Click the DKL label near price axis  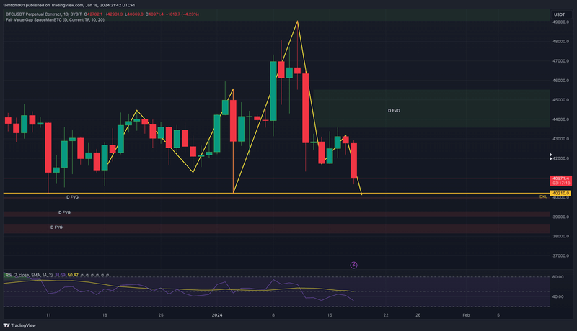[x=543, y=196]
